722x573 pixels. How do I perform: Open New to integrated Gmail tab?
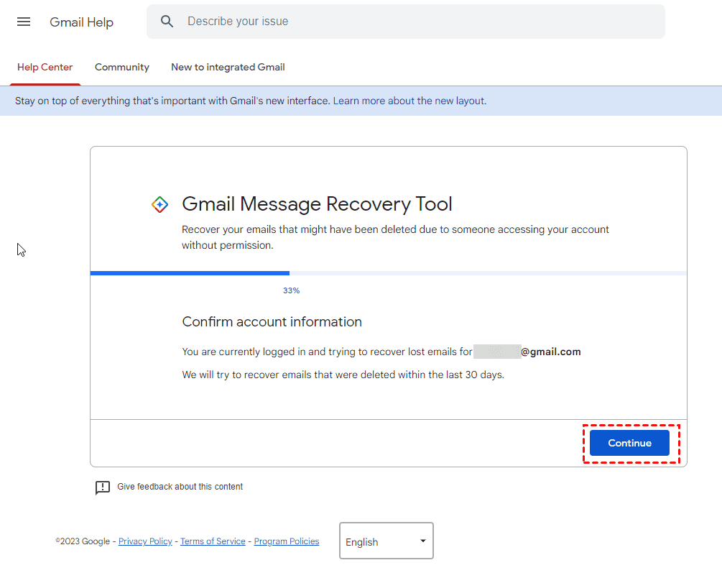click(x=228, y=68)
